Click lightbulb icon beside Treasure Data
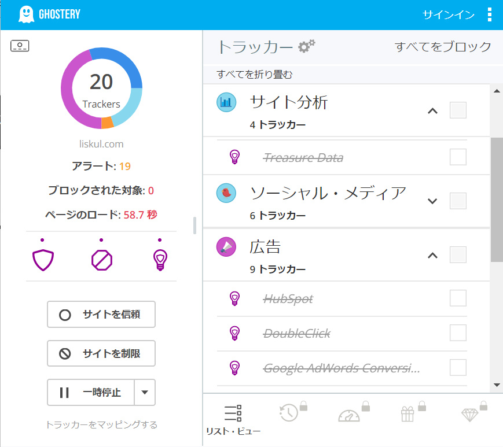503x447 pixels. (x=234, y=157)
